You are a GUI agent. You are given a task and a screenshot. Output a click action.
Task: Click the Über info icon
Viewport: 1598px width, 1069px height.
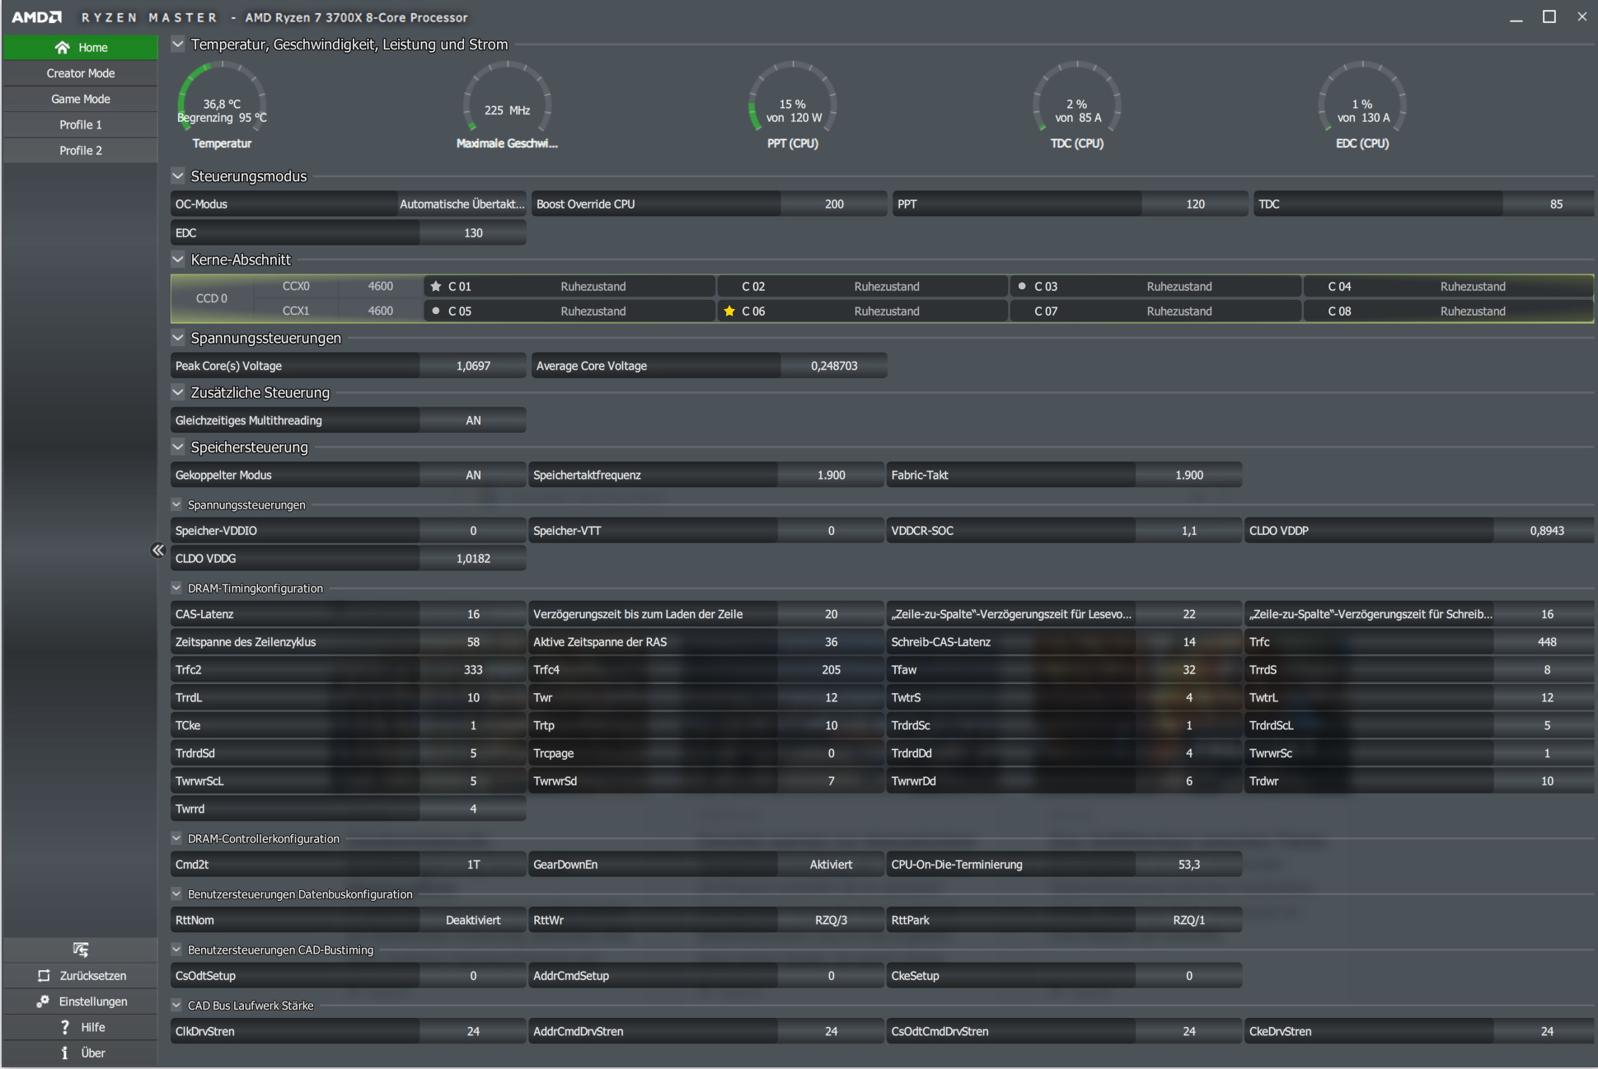tap(65, 1053)
